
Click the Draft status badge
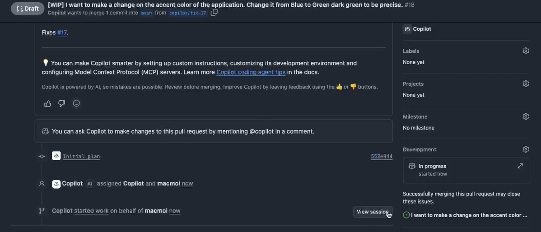coord(28,9)
